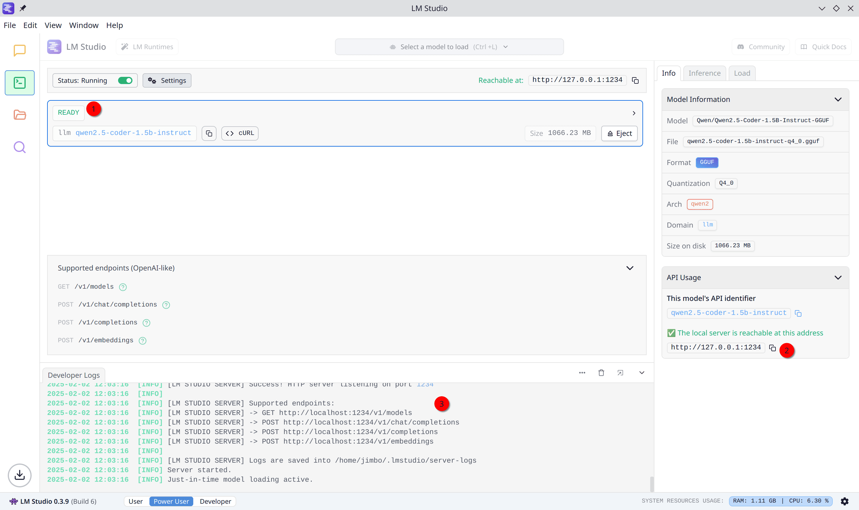
Task: Pop out Developer Logs into a window
Action: [x=620, y=373]
